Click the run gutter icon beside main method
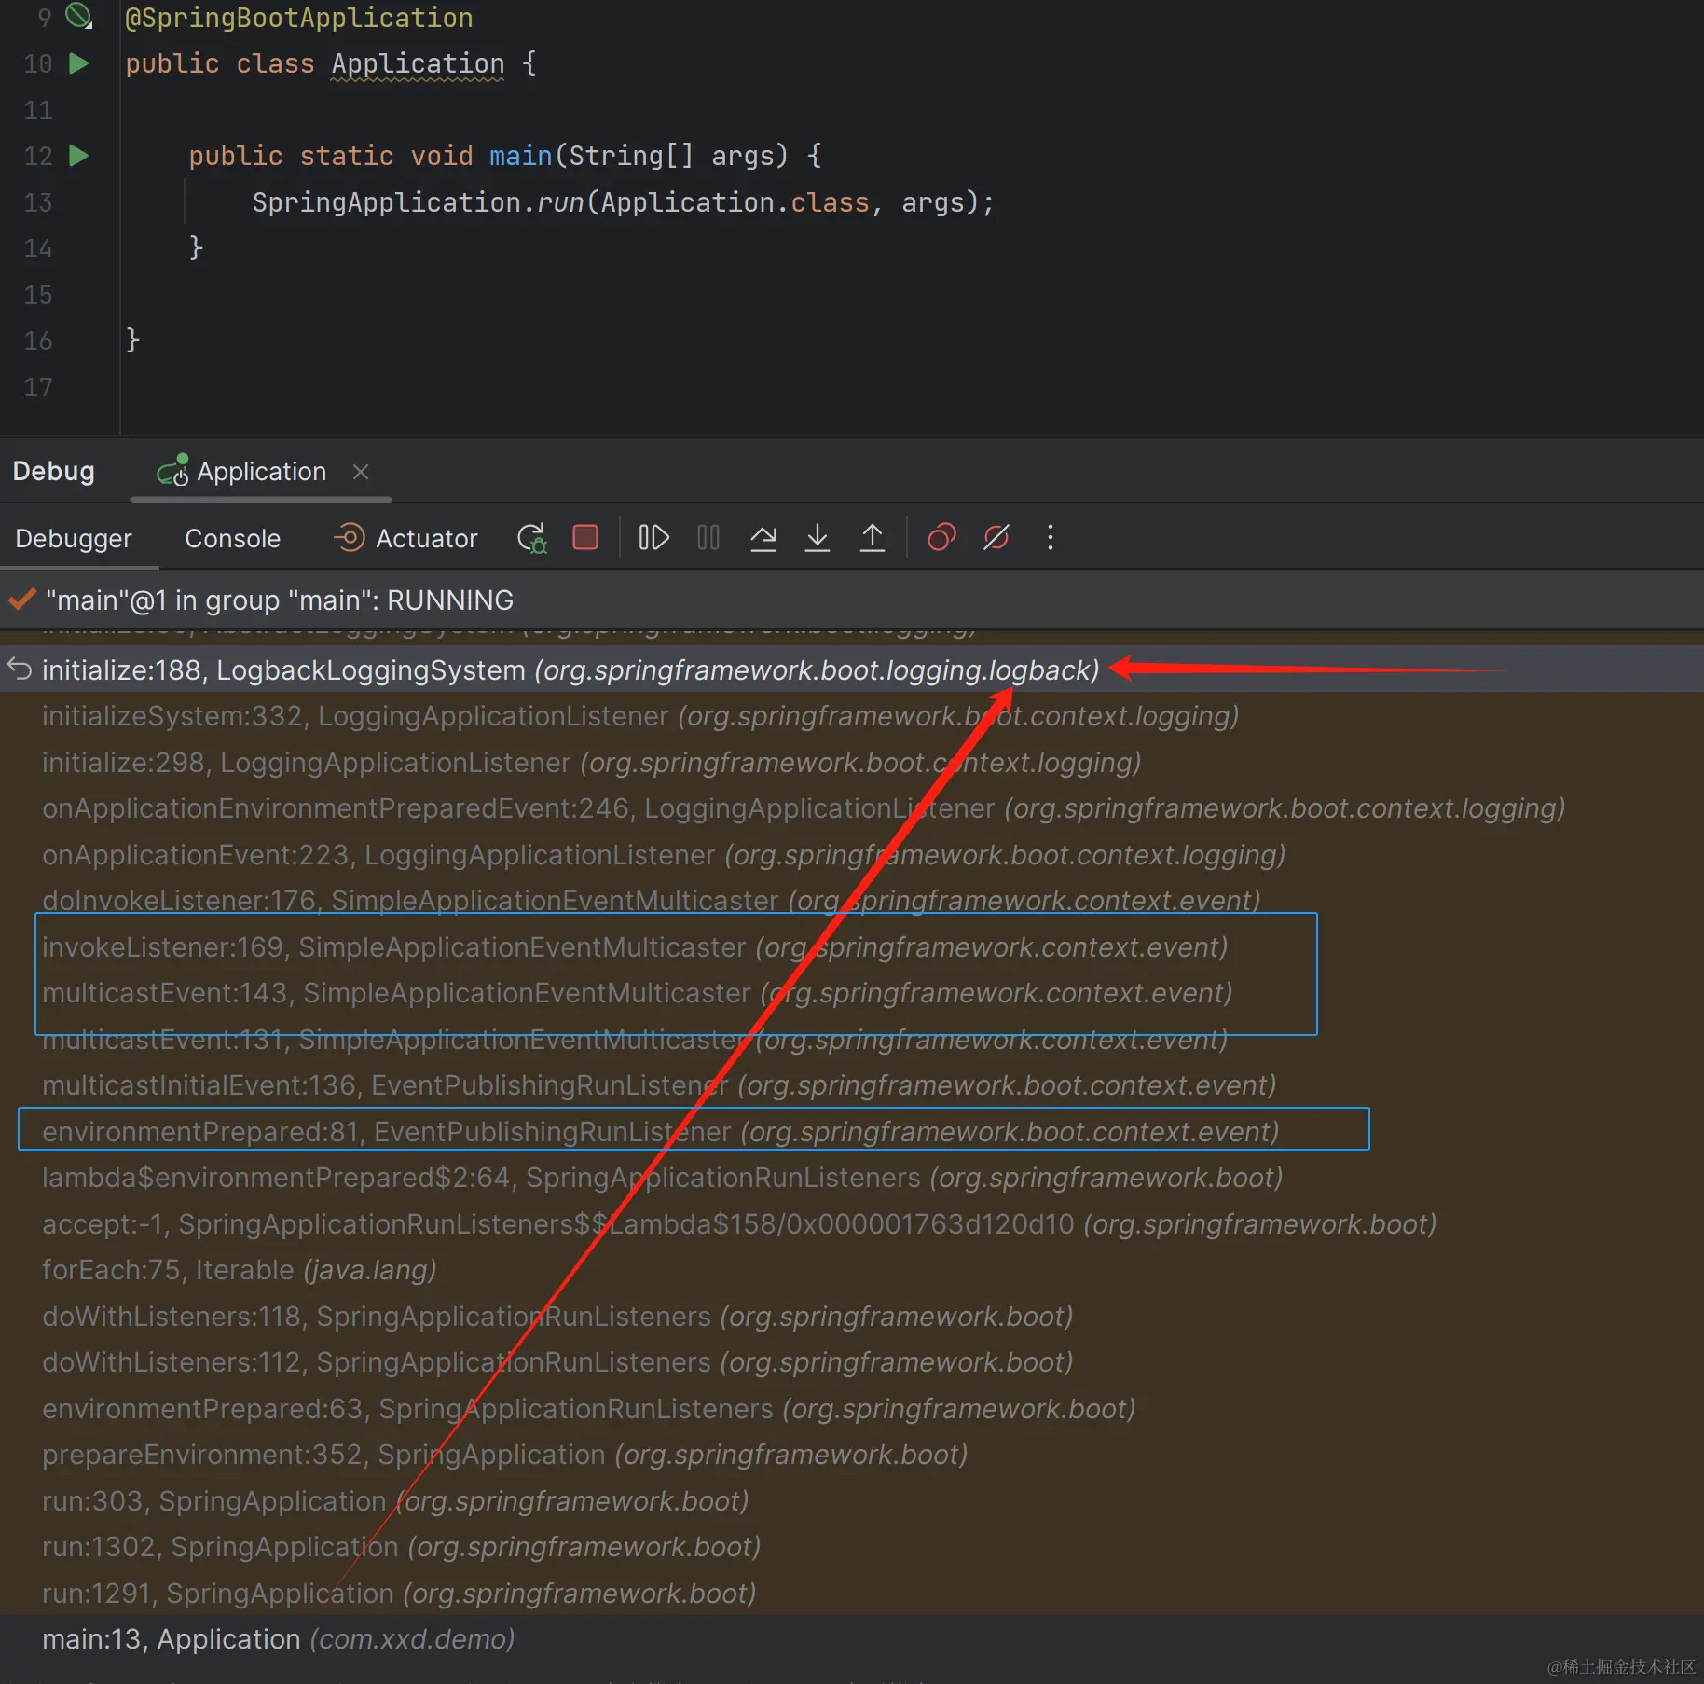 (x=79, y=156)
